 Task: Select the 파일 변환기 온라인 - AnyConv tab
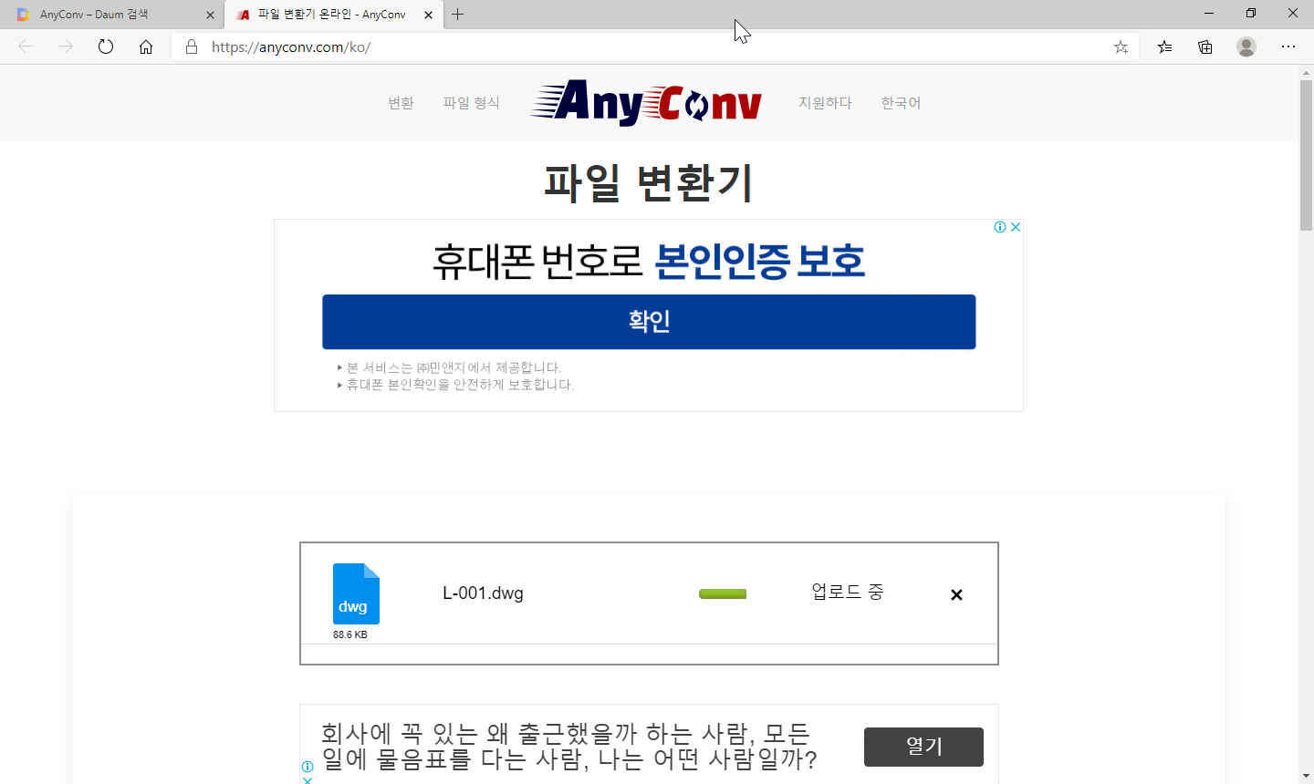pos(332,15)
